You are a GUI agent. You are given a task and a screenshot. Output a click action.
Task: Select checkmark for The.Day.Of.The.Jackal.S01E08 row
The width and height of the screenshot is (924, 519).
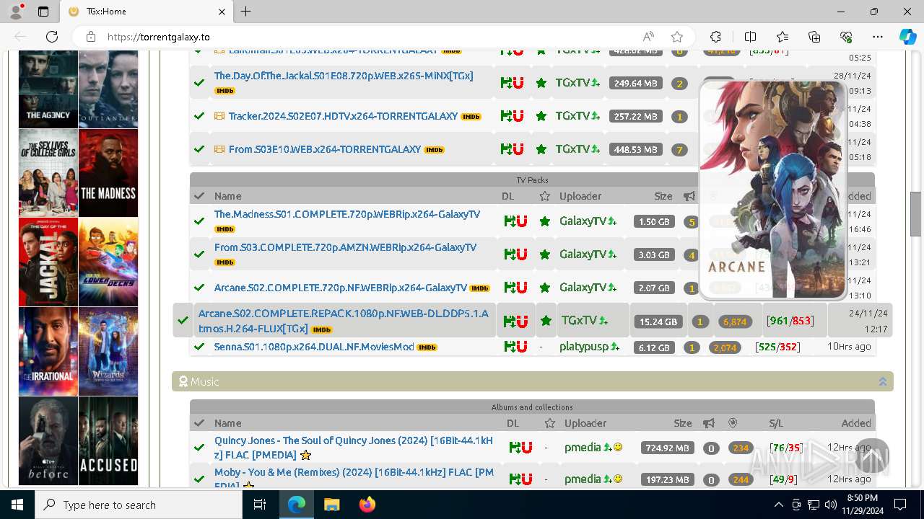pyautogui.click(x=199, y=83)
